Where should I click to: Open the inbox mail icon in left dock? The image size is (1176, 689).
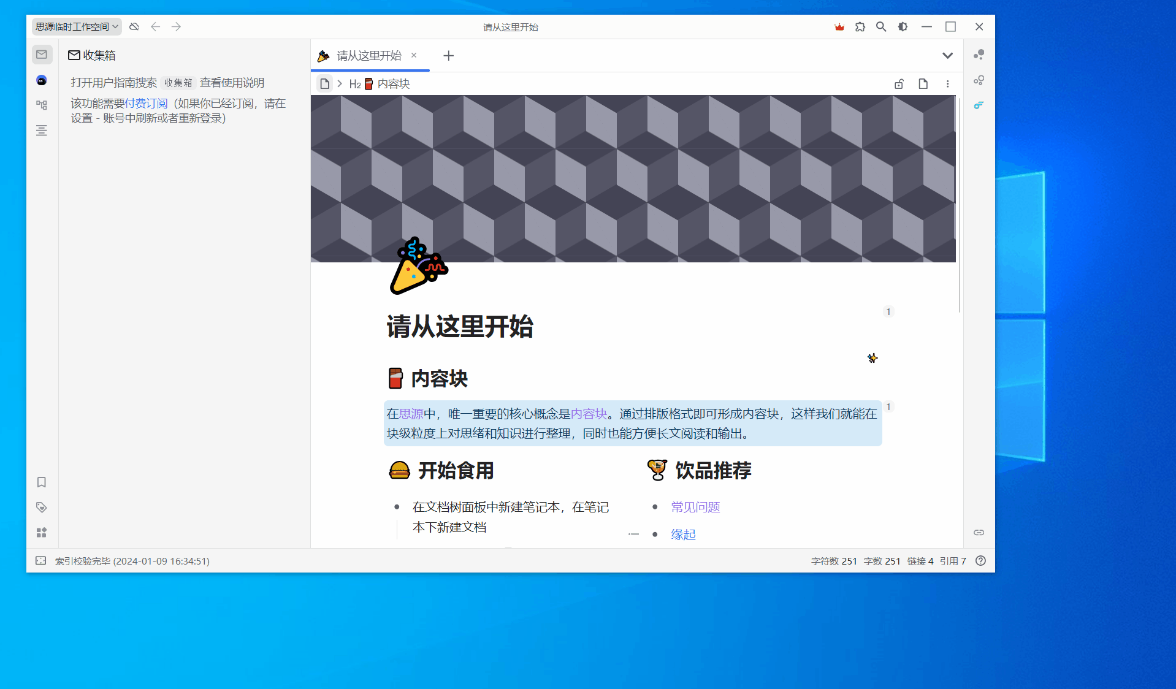[41, 54]
